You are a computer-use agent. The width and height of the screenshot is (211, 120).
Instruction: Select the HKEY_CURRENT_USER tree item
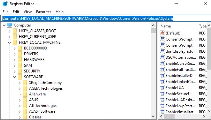[37, 37]
